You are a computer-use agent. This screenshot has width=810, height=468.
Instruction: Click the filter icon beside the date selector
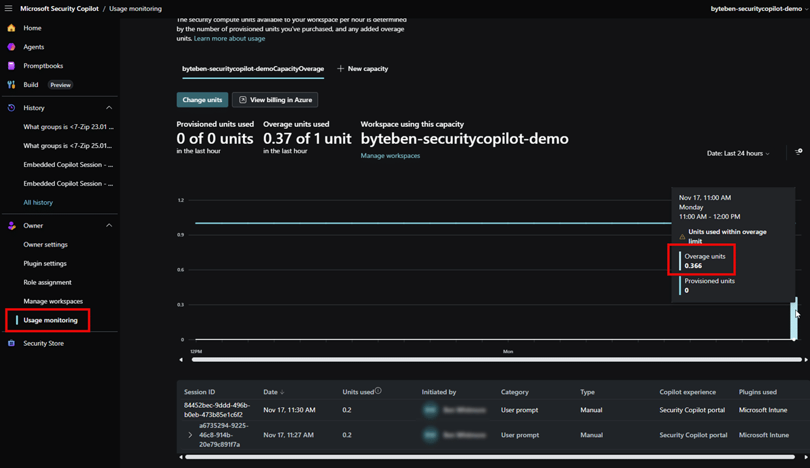(799, 153)
